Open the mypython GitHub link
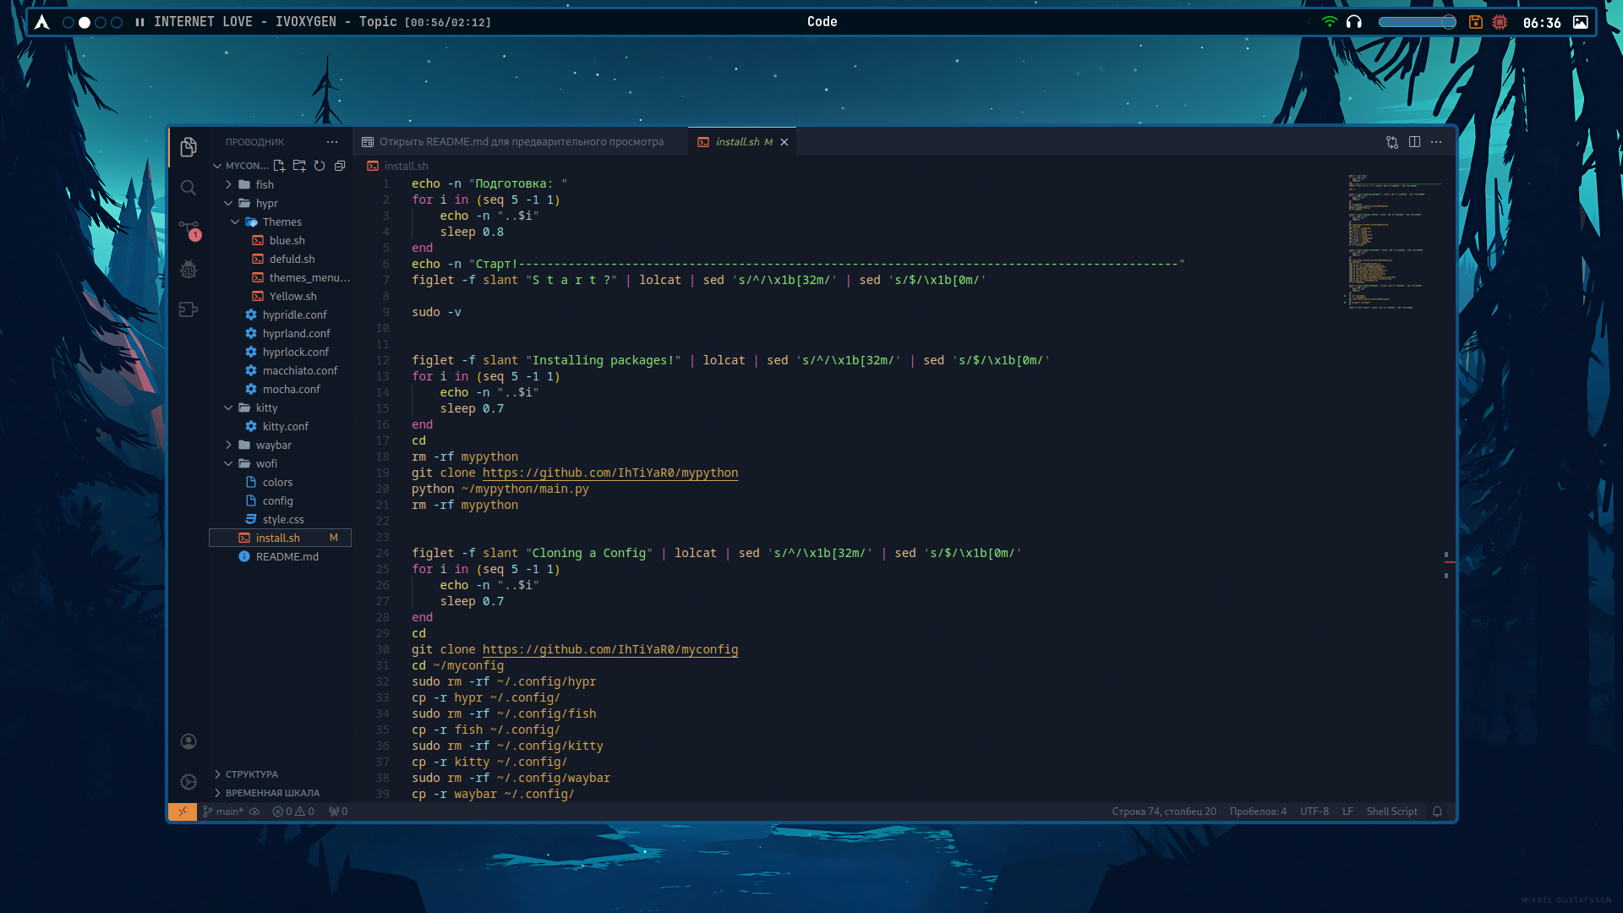 [x=609, y=473]
